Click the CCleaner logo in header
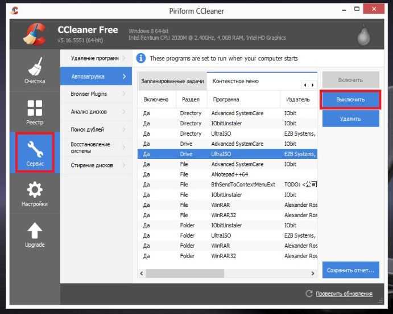Screen dimensions: 393x314 pyautogui.click(x=35, y=34)
